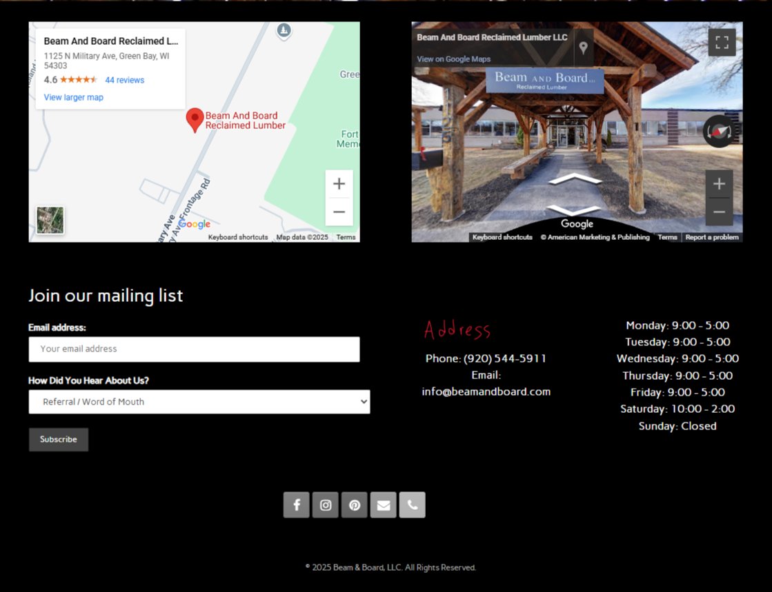Open the Pinterest social icon
Viewport: 772px width, 592px height.
[355, 505]
